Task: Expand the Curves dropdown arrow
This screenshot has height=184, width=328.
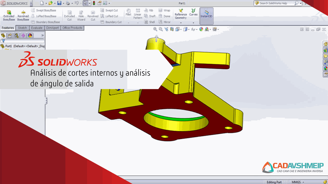Action: [x=193, y=23]
